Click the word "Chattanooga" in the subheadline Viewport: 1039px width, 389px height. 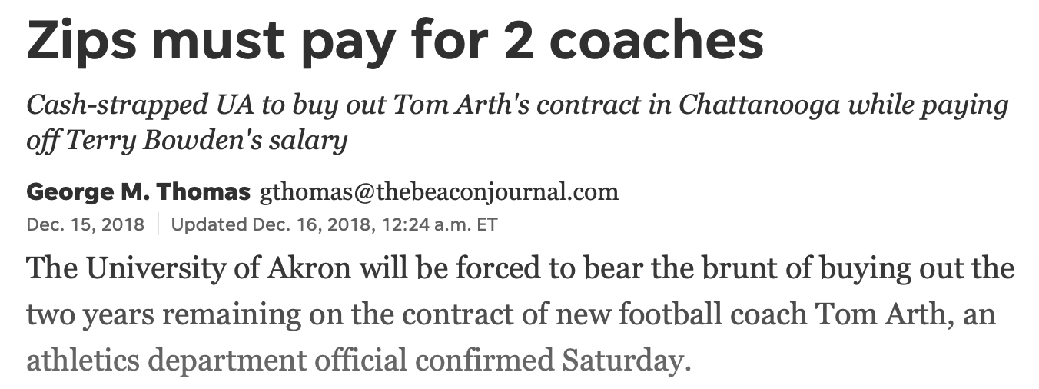(758, 105)
